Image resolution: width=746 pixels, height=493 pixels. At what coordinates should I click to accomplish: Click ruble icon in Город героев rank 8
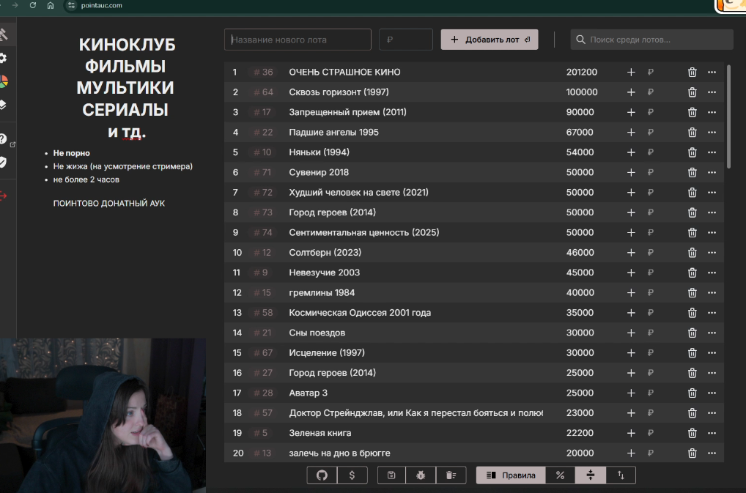pyautogui.click(x=651, y=212)
